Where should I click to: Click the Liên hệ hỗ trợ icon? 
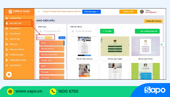click(x=7, y=65)
